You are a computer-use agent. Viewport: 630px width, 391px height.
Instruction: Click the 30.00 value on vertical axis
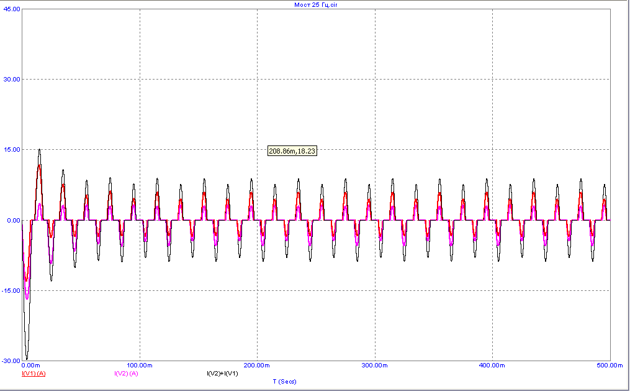click(x=12, y=79)
